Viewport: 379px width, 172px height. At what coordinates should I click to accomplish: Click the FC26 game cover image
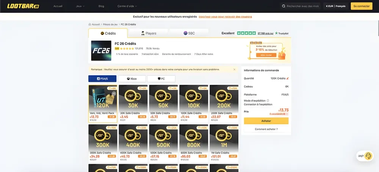(101, 51)
